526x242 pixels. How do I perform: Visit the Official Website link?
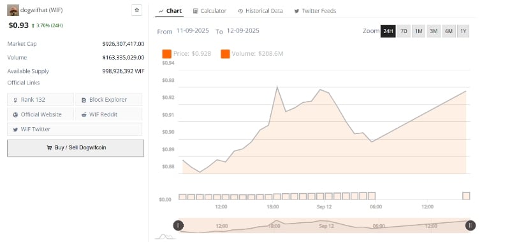(40, 114)
